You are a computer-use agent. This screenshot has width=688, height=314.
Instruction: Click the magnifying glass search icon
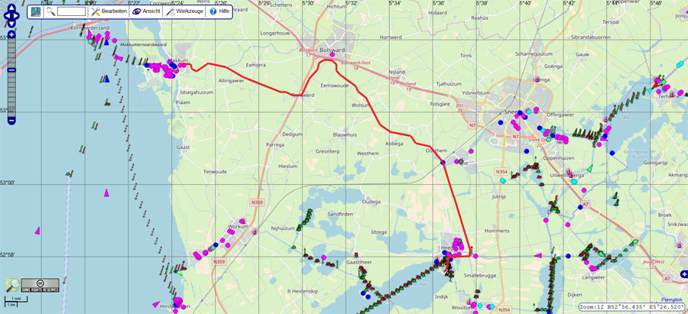coord(50,11)
